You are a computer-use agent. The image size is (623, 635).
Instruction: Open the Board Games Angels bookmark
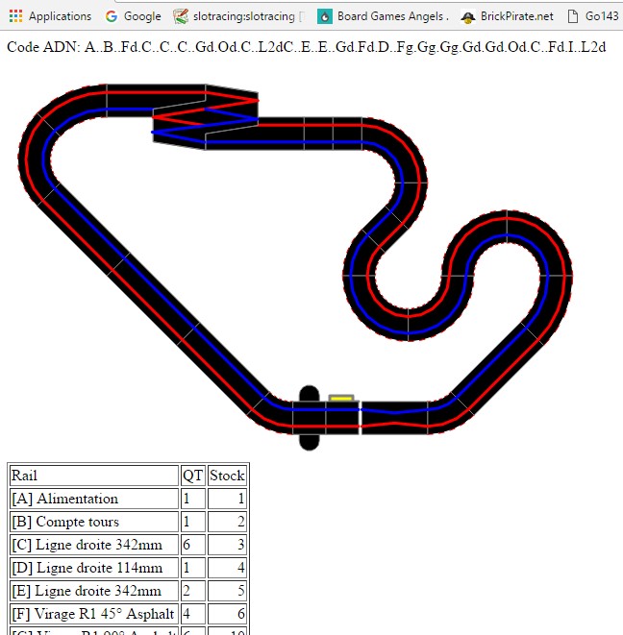pyautogui.click(x=392, y=16)
